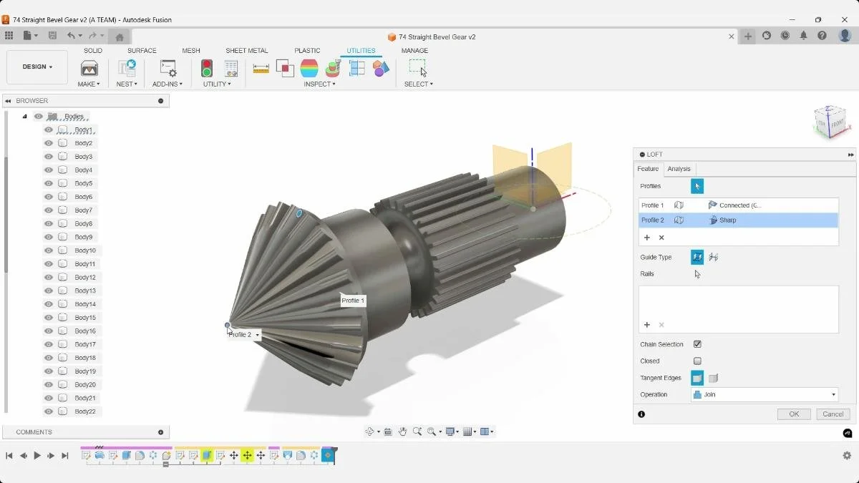Open the Operation Join dropdown
This screenshot has width=859, height=483.
tap(765, 394)
